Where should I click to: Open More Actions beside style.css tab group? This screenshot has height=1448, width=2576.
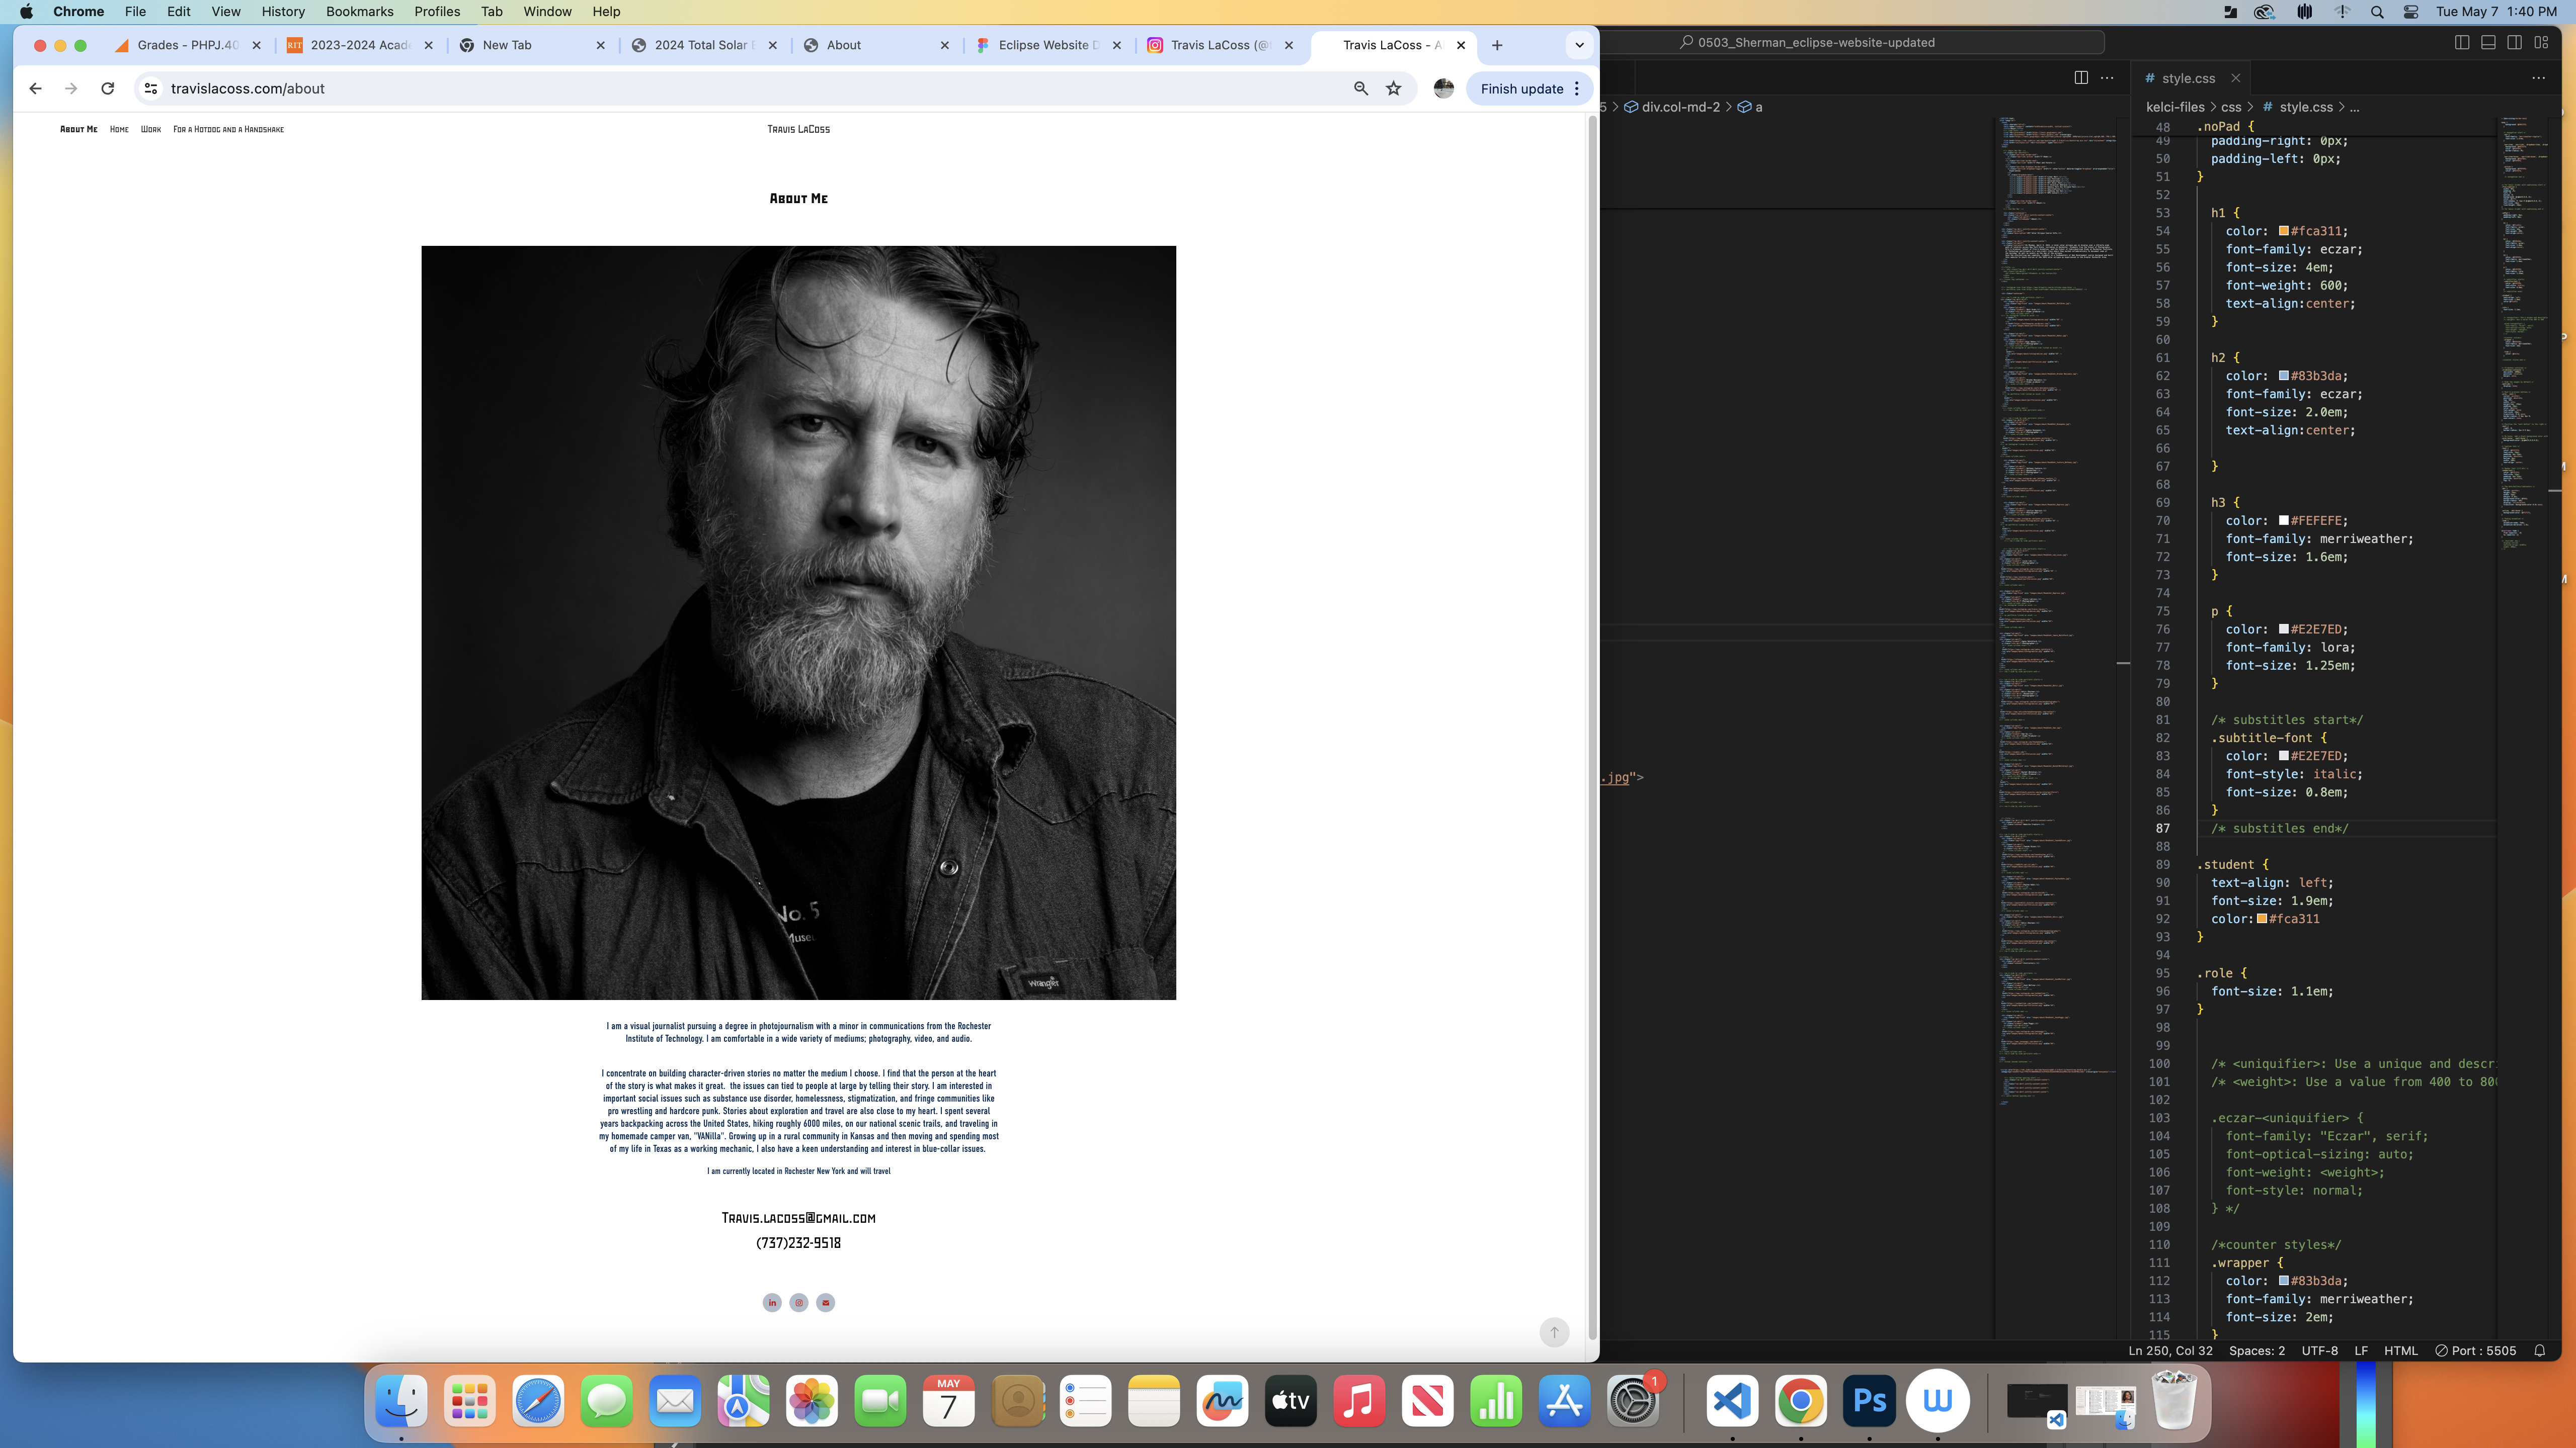coord(2538,78)
